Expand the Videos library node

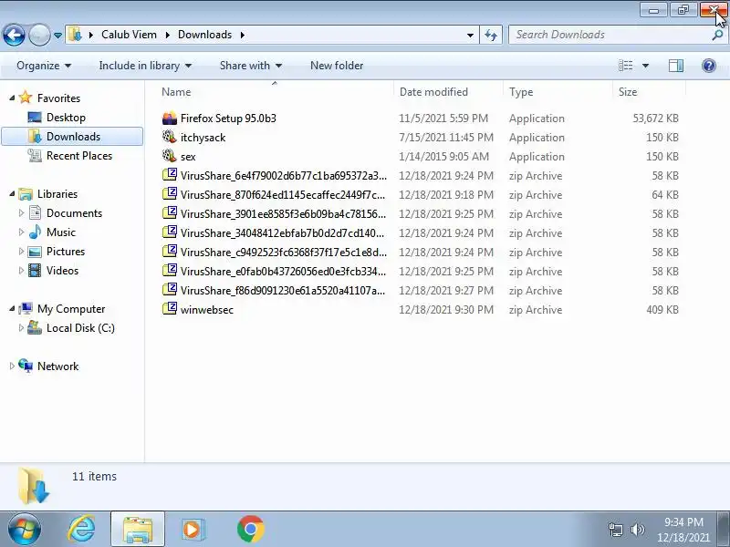(x=21, y=270)
